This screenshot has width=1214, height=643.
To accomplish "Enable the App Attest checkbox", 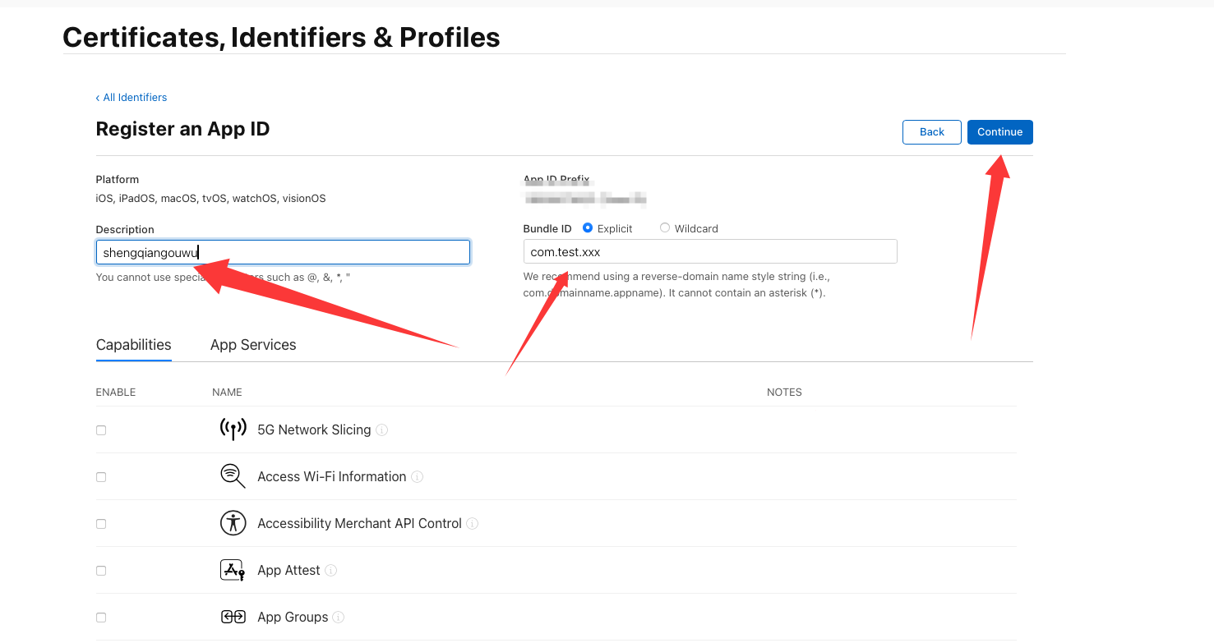I will (101, 571).
